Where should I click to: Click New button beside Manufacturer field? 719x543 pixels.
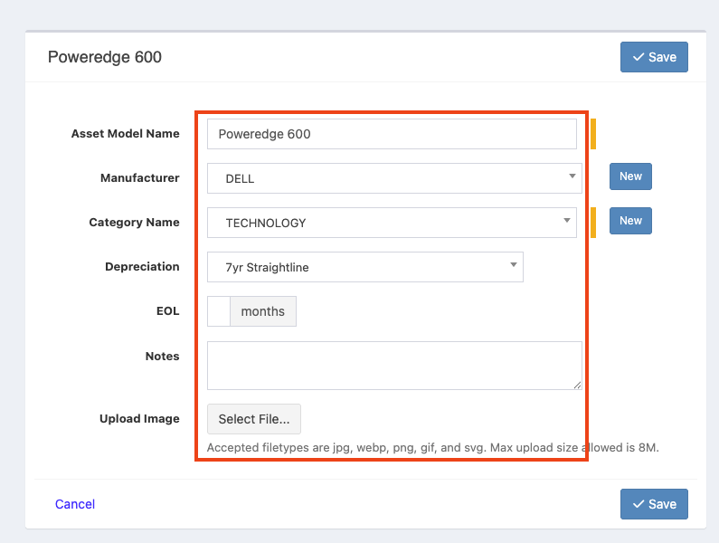click(x=630, y=176)
